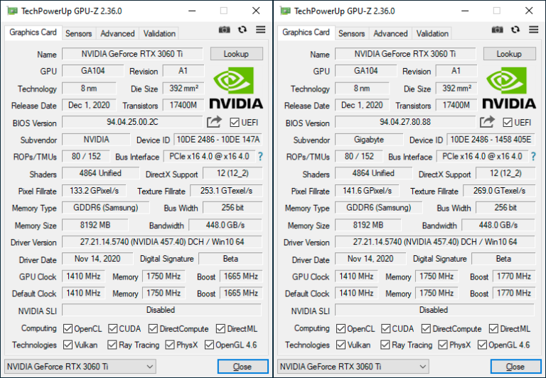Open GPU selection dropdown in left window
The image size is (546, 378).
tap(80, 367)
